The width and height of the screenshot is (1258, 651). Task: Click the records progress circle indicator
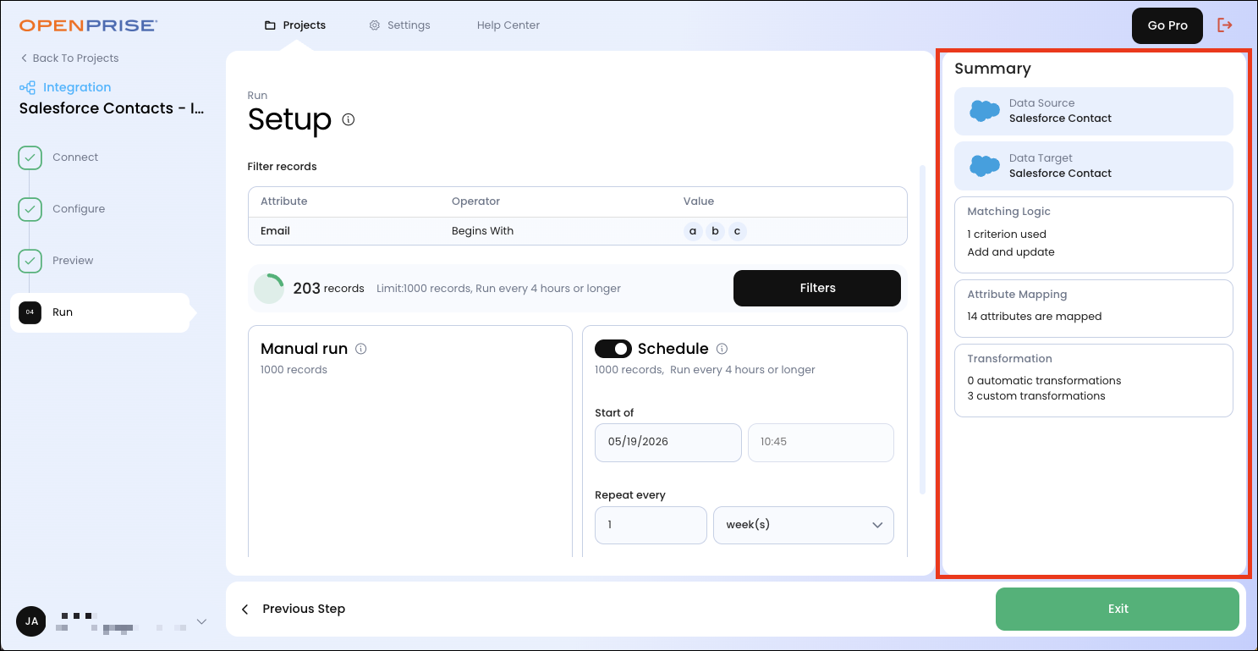point(269,289)
